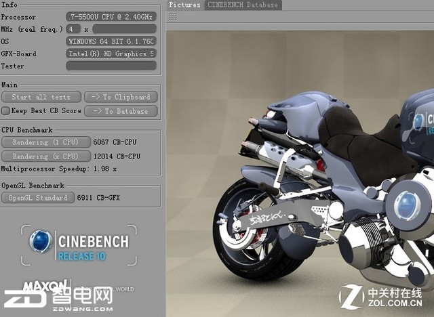The image size is (434, 317).
Task: Open the CINEBENCH Database tab
Action: [x=243, y=5]
